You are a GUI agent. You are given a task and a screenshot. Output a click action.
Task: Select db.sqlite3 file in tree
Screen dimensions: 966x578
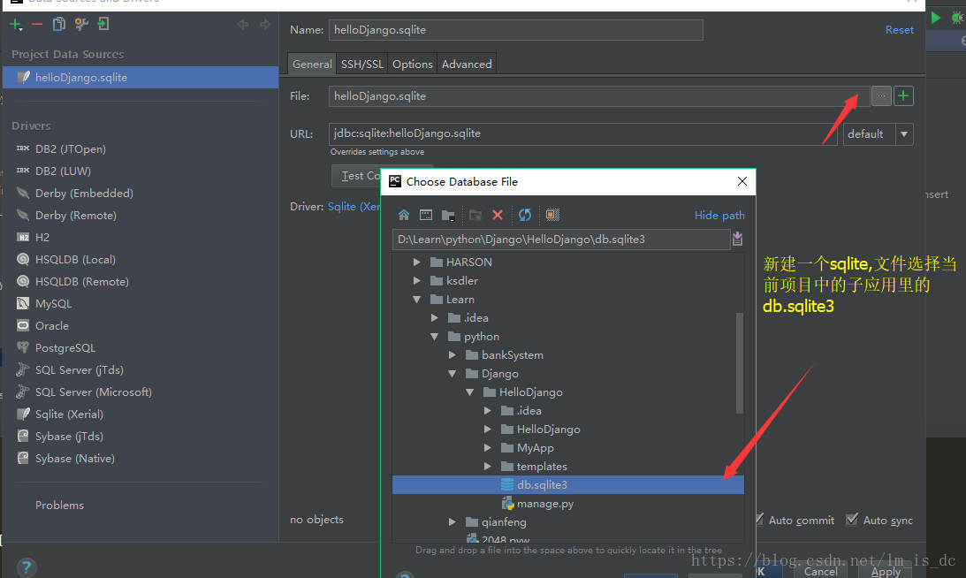click(568, 485)
